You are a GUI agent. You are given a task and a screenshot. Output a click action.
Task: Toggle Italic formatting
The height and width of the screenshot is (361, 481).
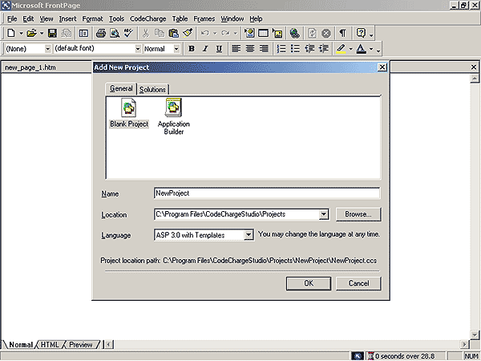tap(205, 48)
